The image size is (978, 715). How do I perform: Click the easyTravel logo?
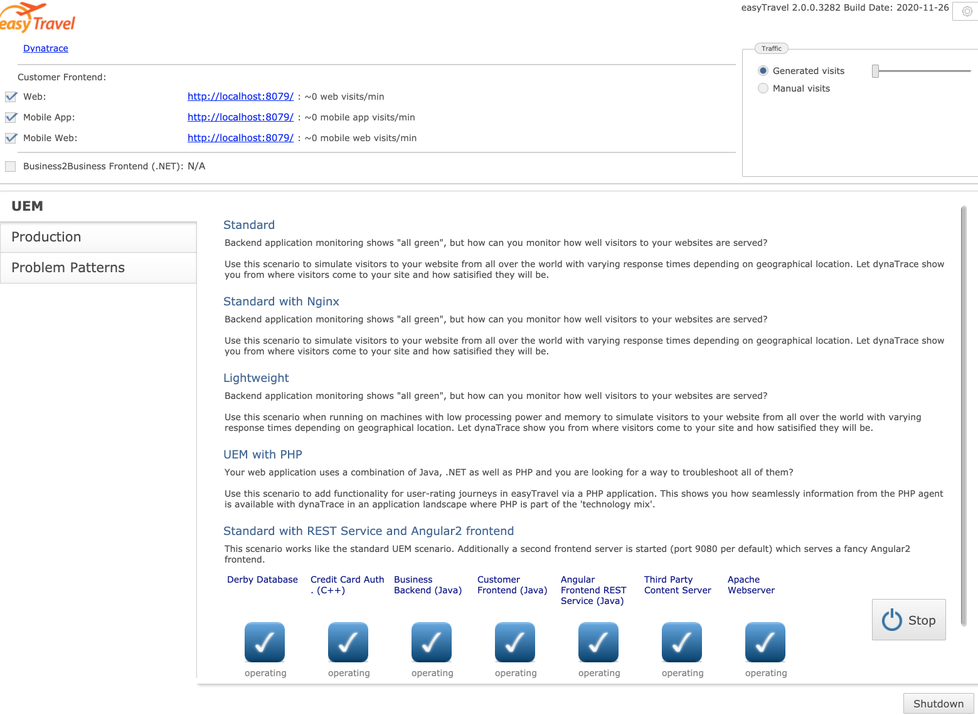coord(38,18)
